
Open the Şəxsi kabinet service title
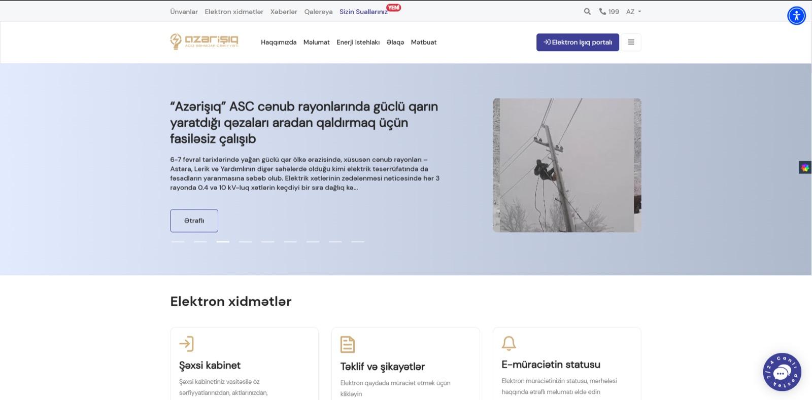click(x=210, y=365)
